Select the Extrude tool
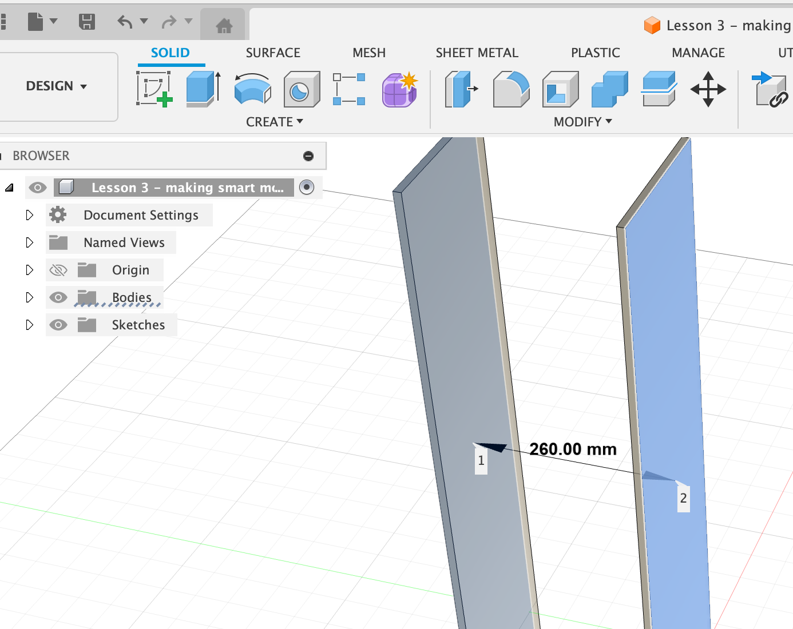Screen dimensions: 793x629 point(203,89)
